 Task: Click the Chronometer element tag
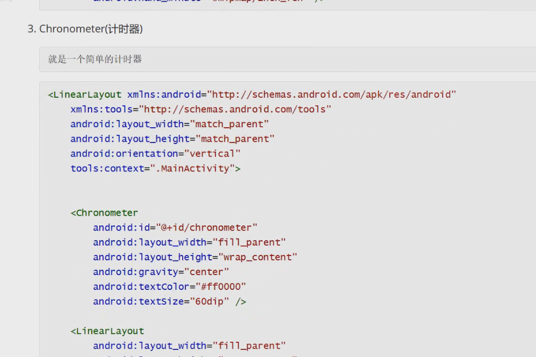[105, 212]
